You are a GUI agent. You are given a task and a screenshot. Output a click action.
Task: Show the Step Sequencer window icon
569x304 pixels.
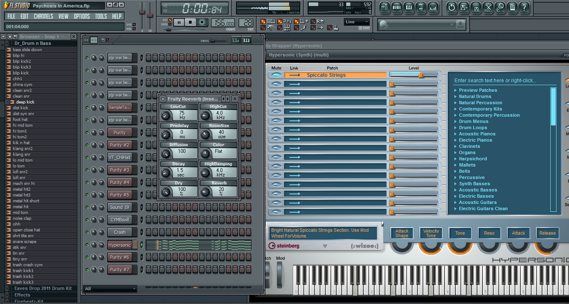[x=397, y=7]
